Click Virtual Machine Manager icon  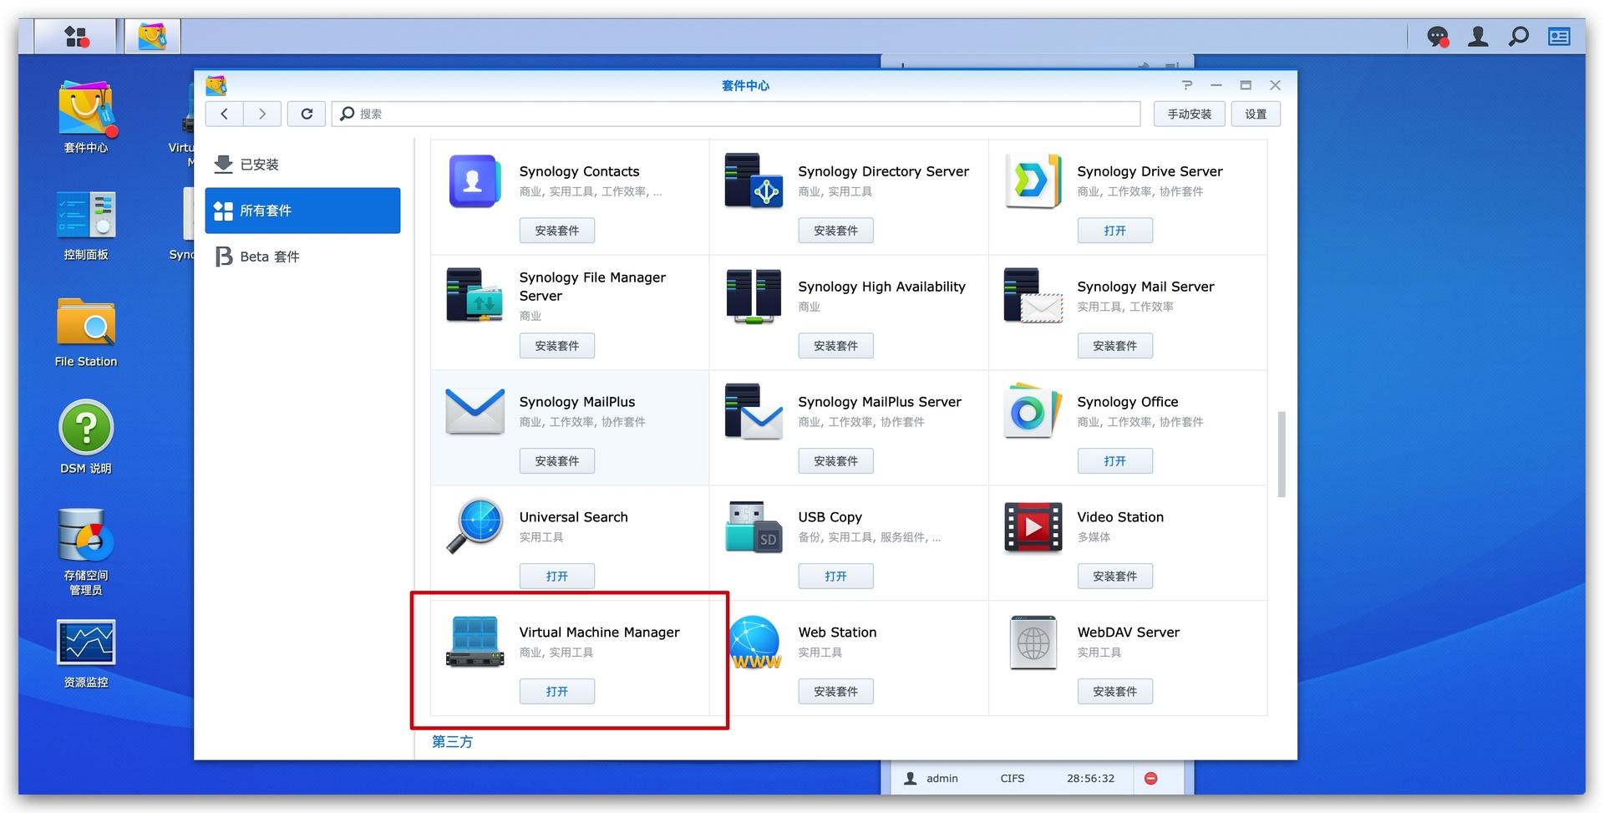click(475, 642)
